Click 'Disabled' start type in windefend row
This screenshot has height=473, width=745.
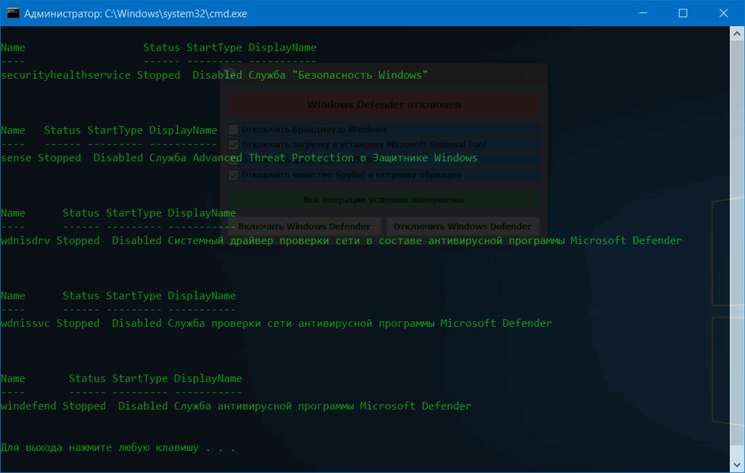point(143,406)
